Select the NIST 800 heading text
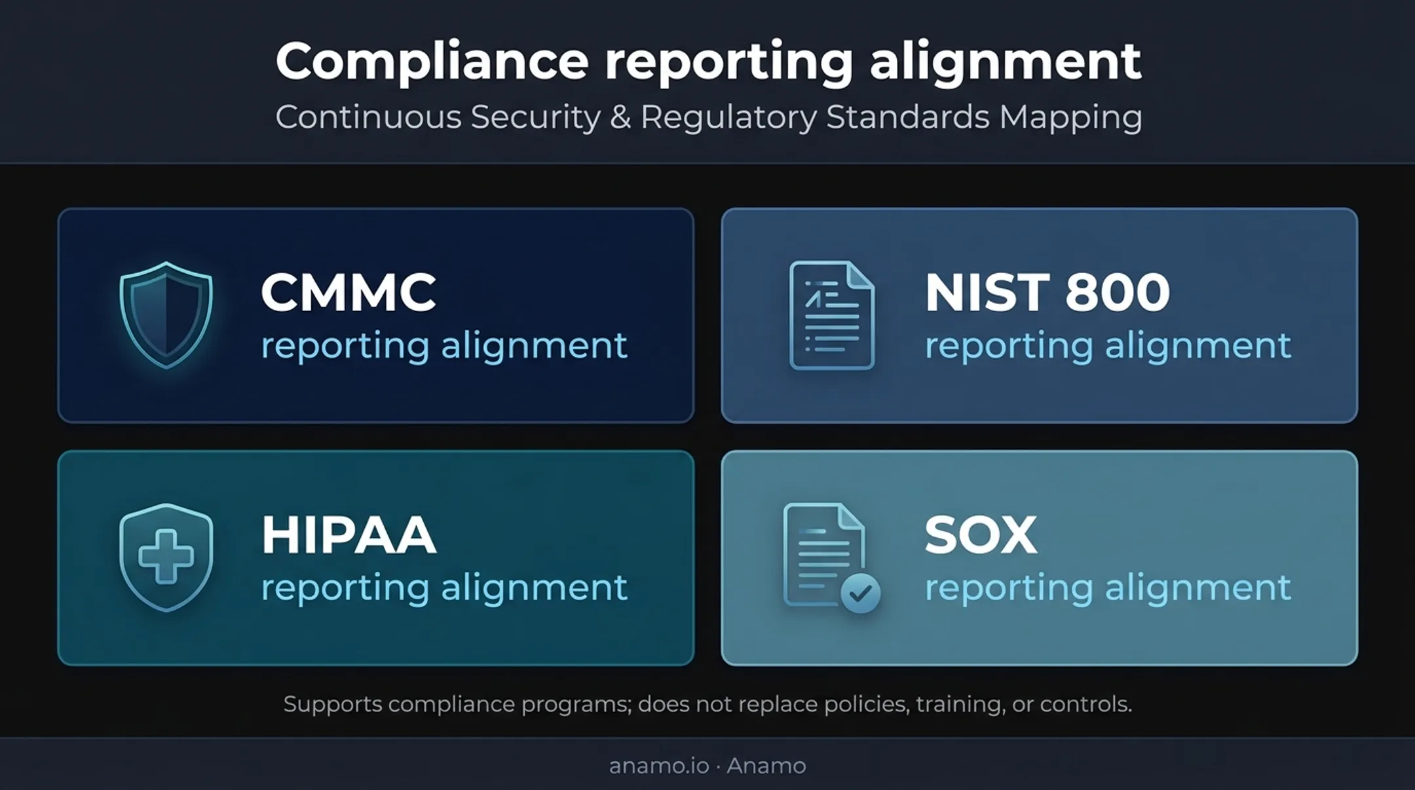 tap(1047, 292)
